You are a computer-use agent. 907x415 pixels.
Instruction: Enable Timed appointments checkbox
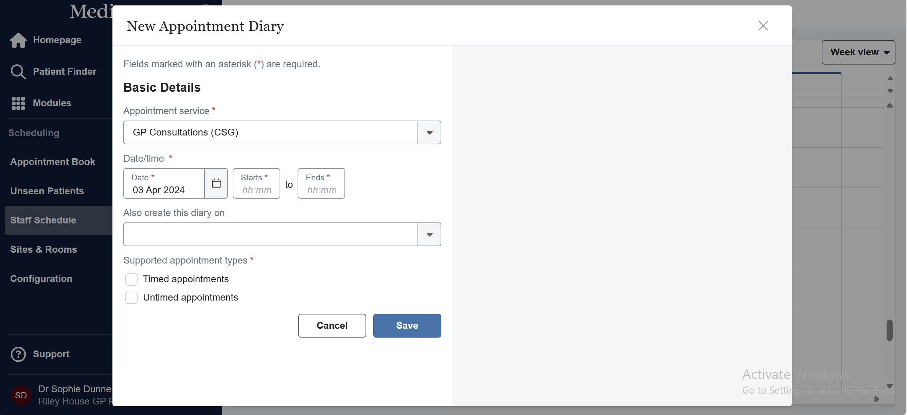tap(131, 279)
